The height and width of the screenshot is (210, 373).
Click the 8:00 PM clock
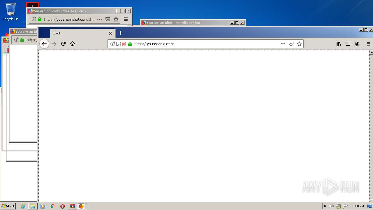358,206
